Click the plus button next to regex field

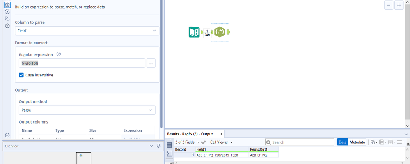pos(151,63)
